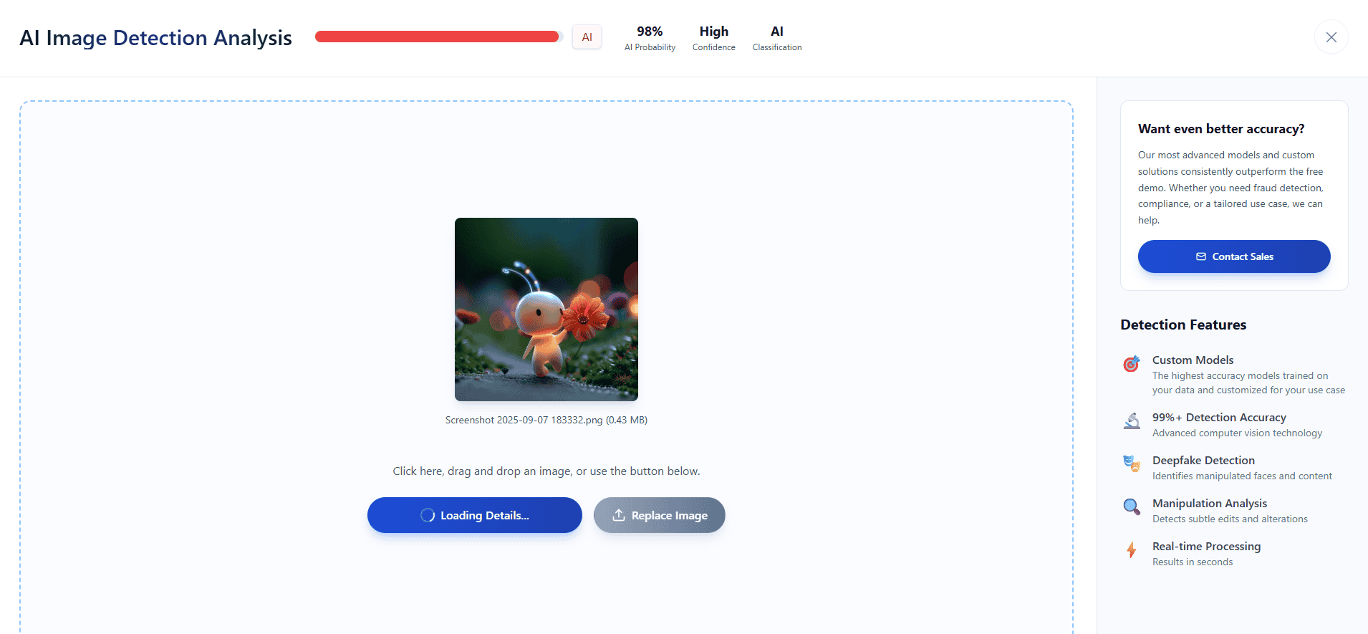Click the Custom Models feature heading
Screen dimensions: 1368x634
click(1193, 360)
